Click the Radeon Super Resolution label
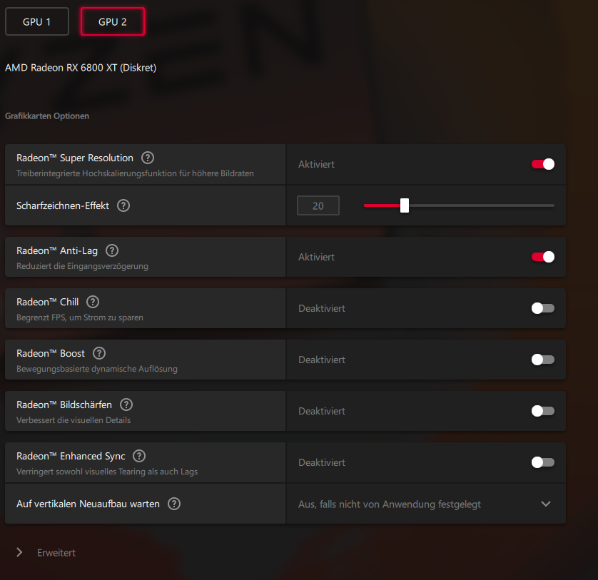598x580 pixels. click(75, 158)
